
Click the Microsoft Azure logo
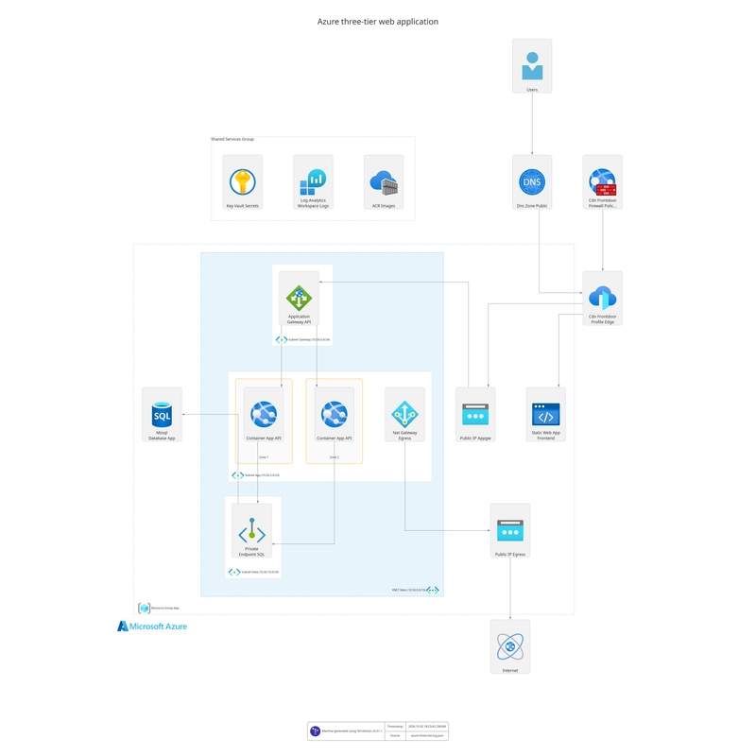tap(152, 627)
